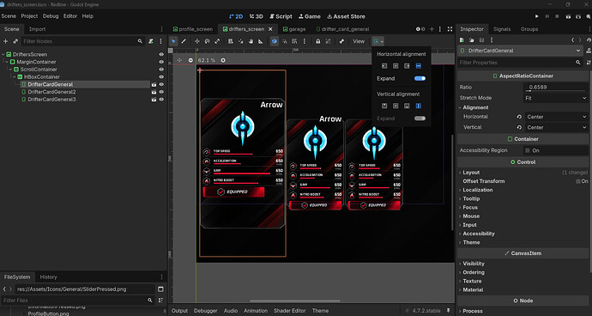
Task: Revert Horizontal alignment property to default
Action: pyautogui.click(x=519, y=117)
